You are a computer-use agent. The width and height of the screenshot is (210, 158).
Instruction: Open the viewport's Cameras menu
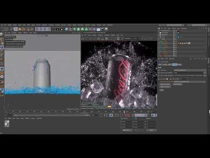click(x=14, y=33)
